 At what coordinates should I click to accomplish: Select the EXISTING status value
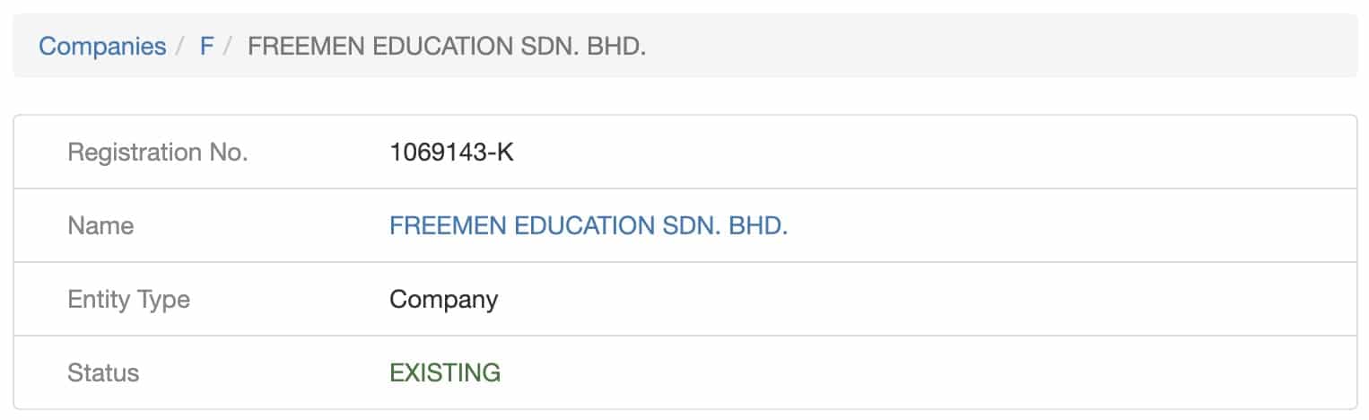(x=445, y=372)
